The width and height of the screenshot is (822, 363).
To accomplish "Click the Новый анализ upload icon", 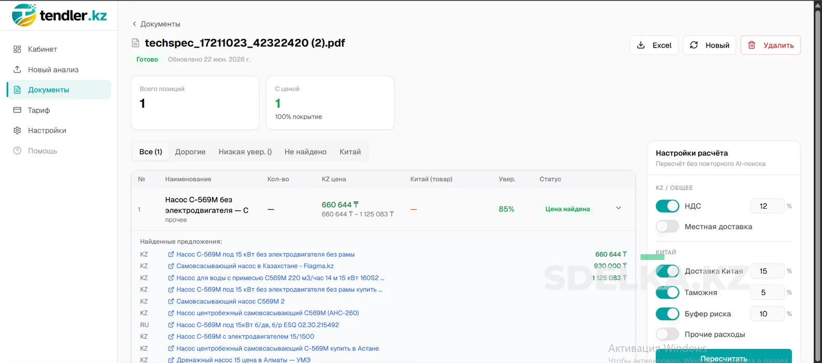I will (x=17, y=69).
